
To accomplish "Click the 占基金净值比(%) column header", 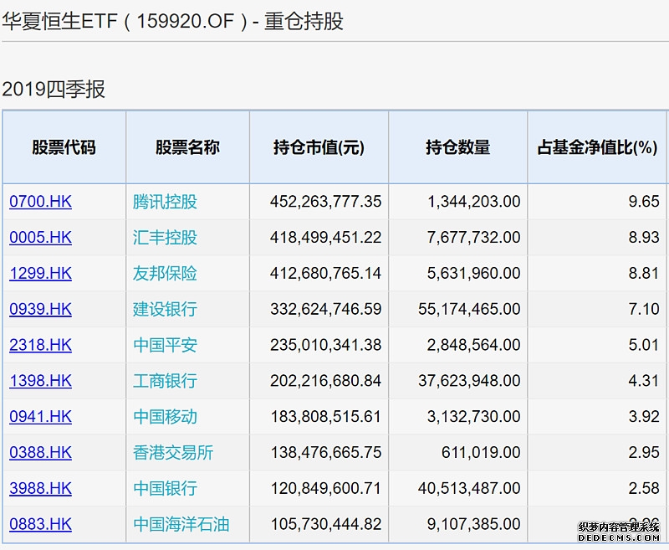I will click(597, 147).
